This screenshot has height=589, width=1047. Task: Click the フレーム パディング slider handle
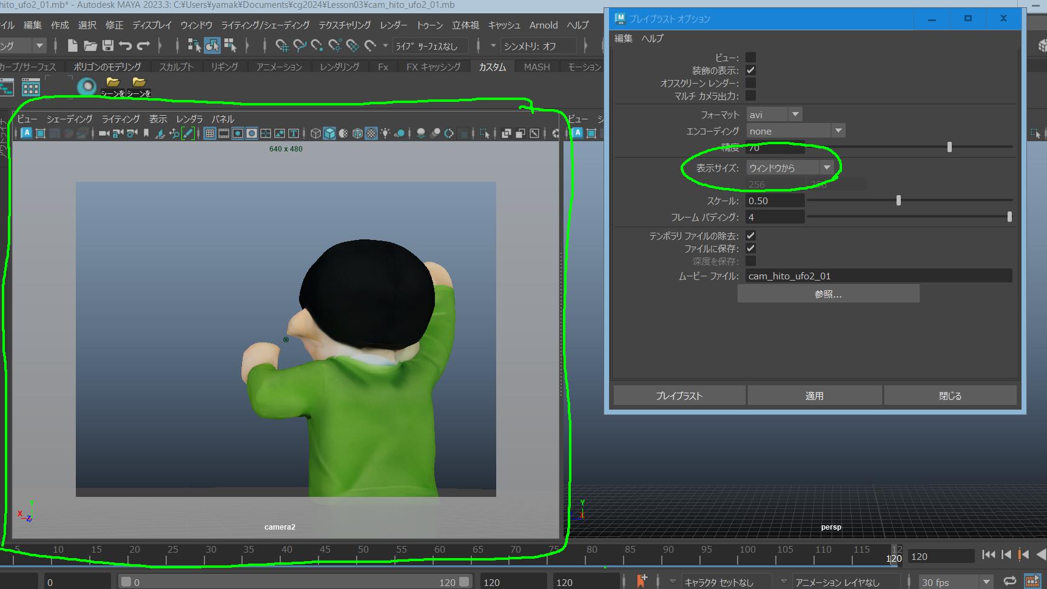[1009, 216]
